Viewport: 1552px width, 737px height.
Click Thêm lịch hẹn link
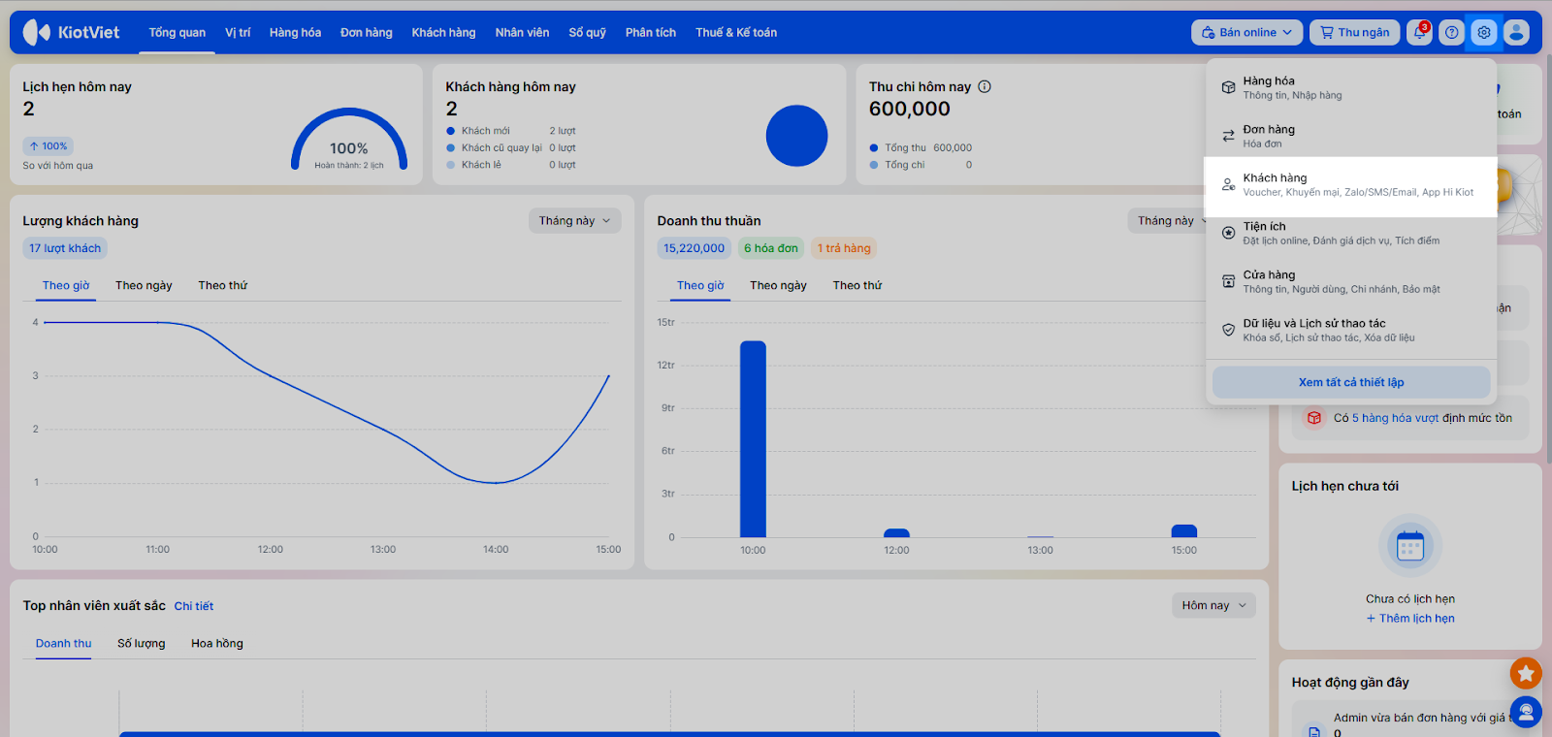[1410, 619]
